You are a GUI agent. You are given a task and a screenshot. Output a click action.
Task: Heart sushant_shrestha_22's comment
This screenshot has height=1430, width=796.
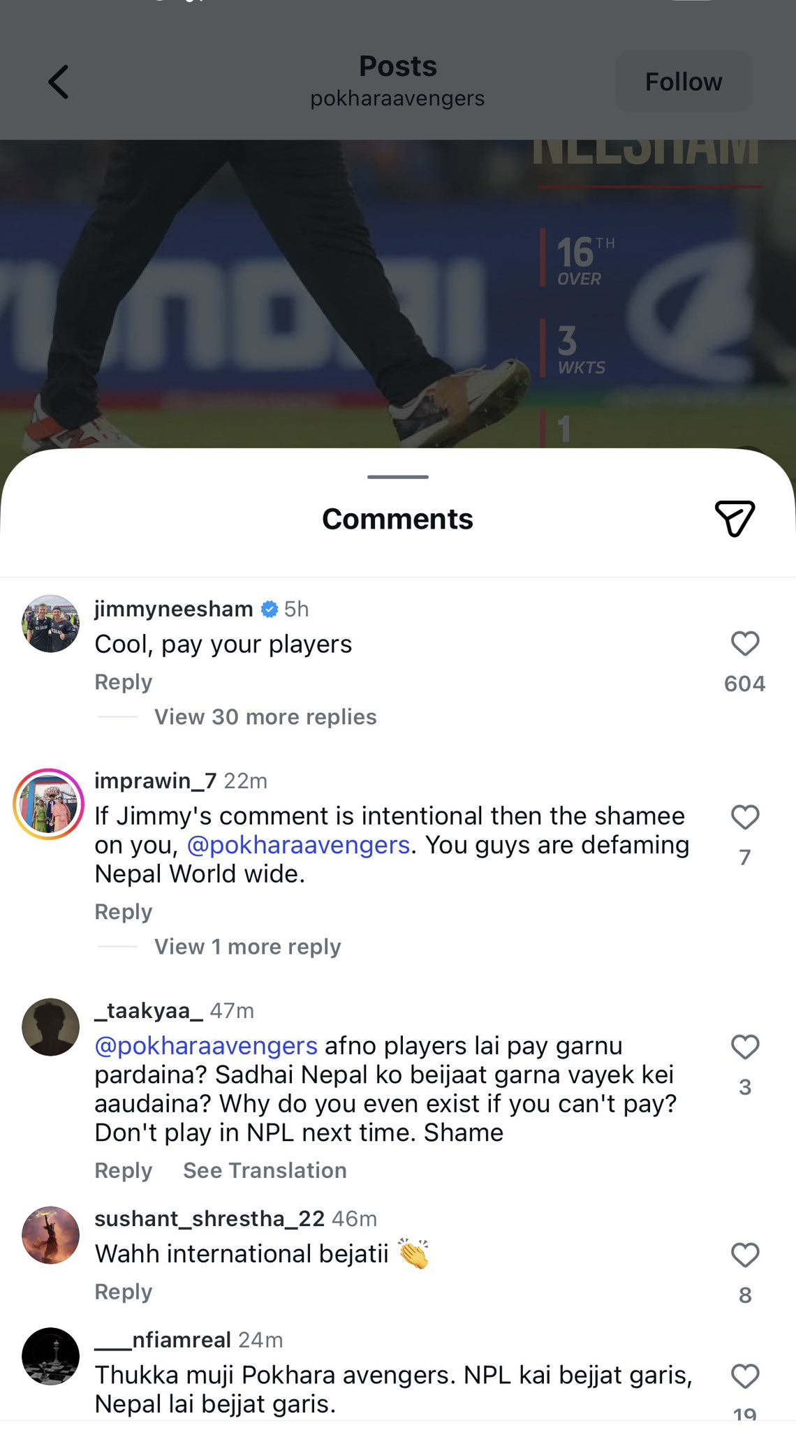pos(744,1255)
